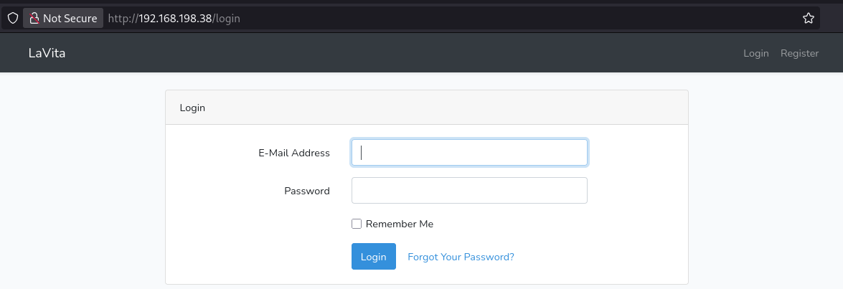Tick the Remember Me checkbox
843x289 pixels.
tap(357, 224)
